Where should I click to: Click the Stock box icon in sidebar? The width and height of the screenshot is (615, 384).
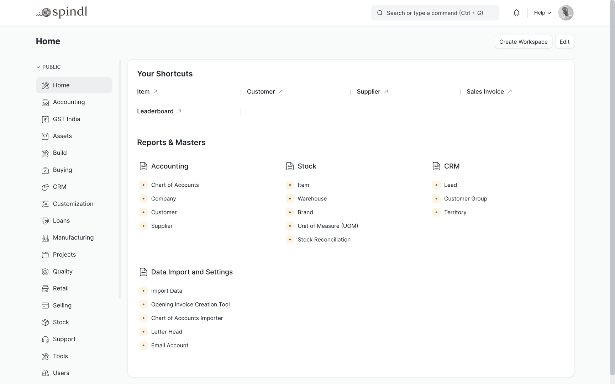pos(45,322)
